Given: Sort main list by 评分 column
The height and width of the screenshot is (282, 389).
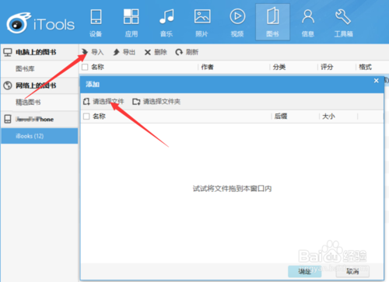Looking at the screenshot, I should 327,68.
